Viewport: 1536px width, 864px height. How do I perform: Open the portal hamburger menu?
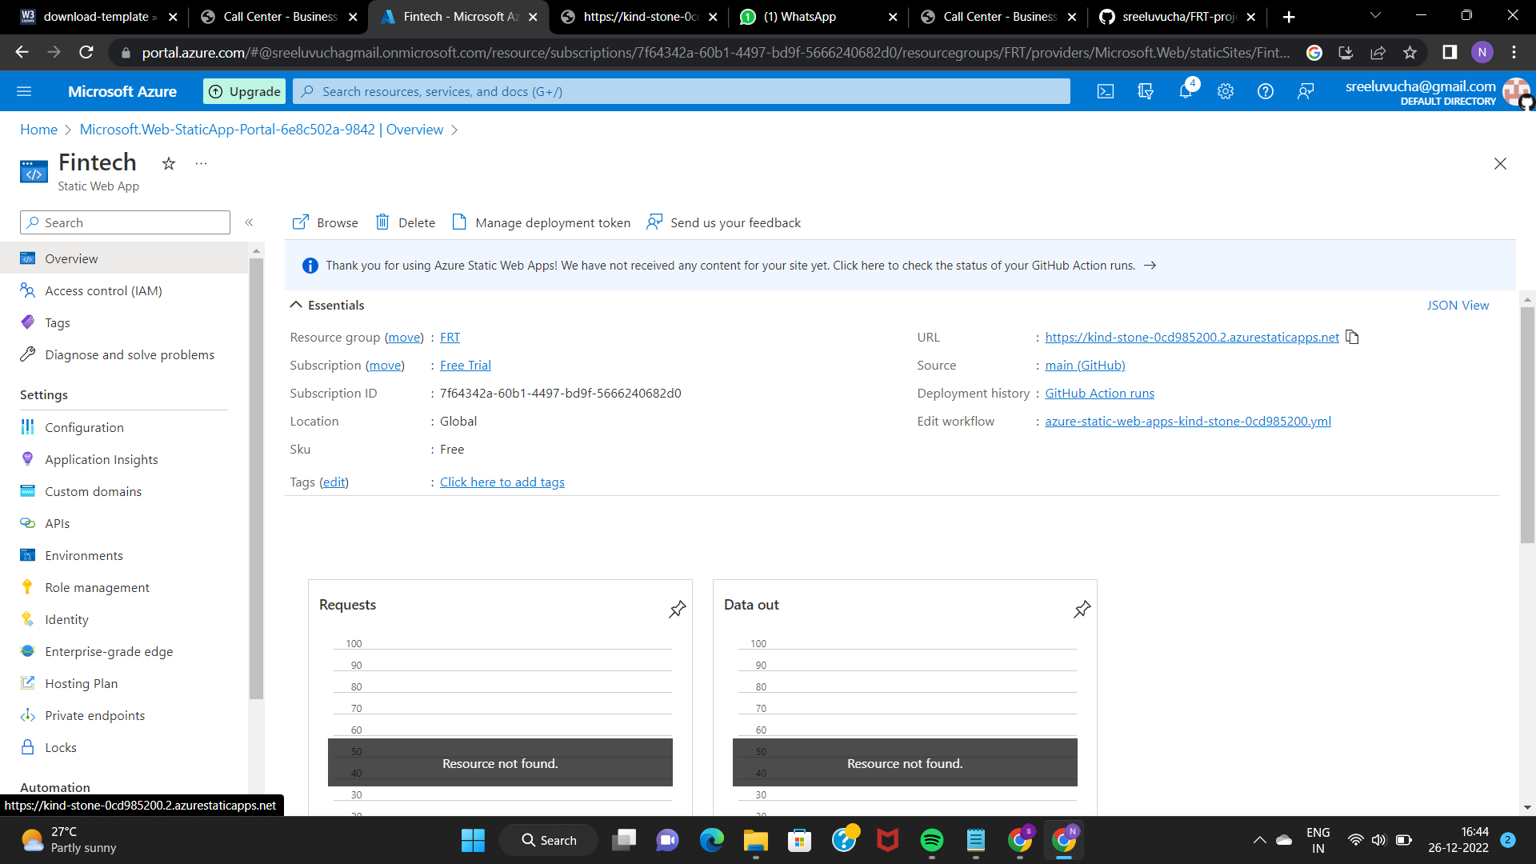(25, 91)
